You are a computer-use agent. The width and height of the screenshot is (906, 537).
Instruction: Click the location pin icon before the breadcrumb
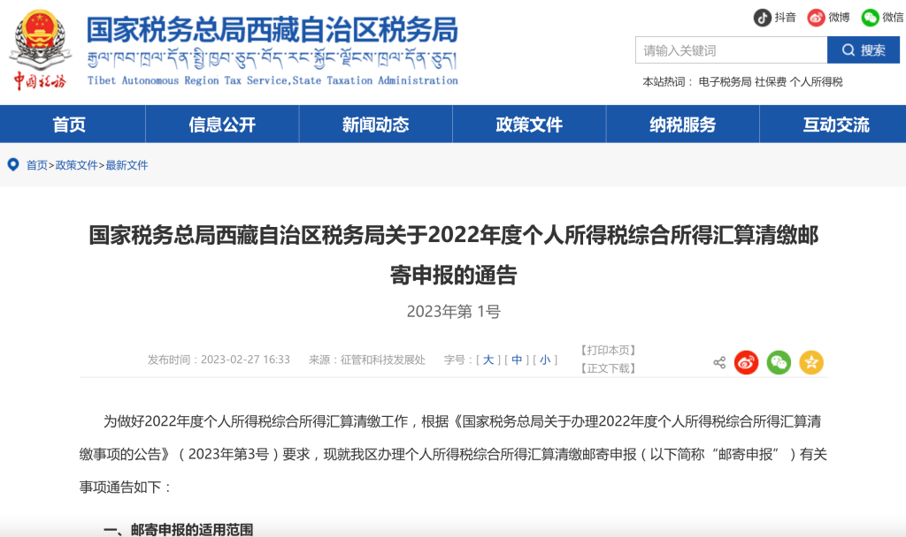[12, 165]
